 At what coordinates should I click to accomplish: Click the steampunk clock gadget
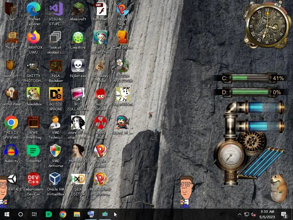(x=267, y=25)
